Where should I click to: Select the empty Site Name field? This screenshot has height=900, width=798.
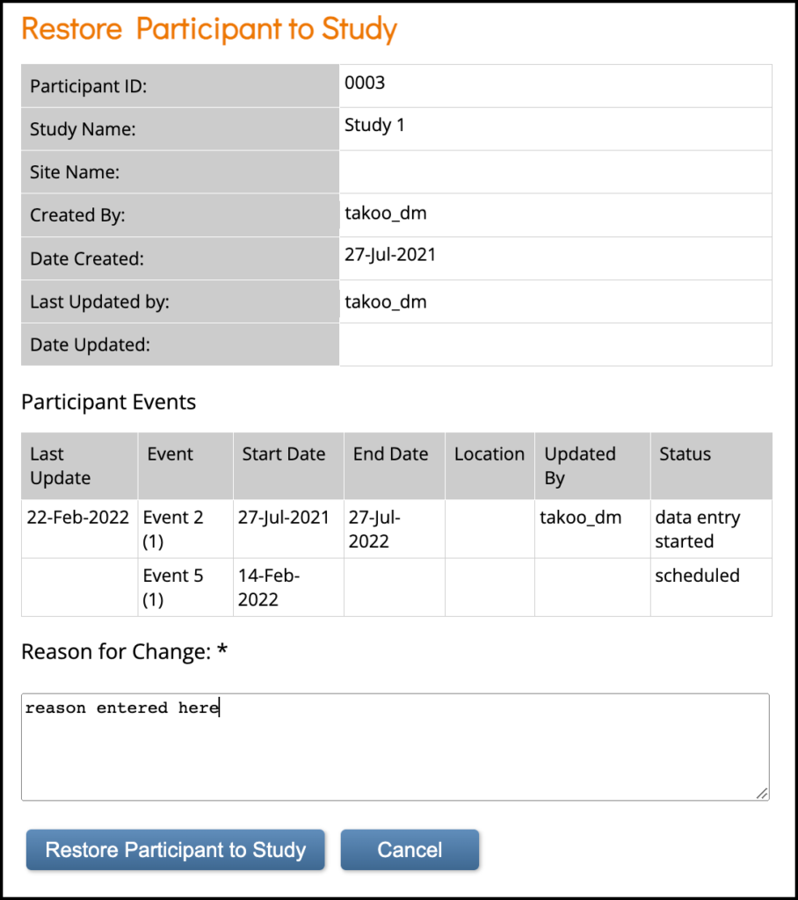tap(554, 171)
